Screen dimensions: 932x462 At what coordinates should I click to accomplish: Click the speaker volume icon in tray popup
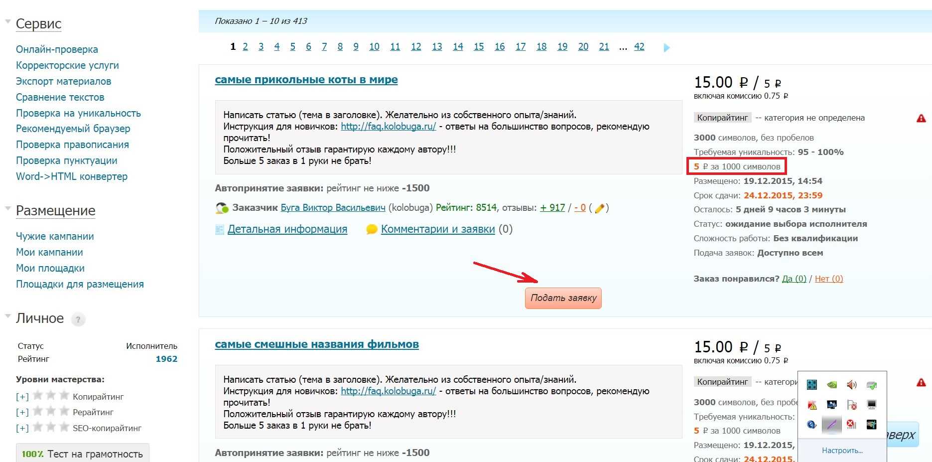[x=852, y=385]
